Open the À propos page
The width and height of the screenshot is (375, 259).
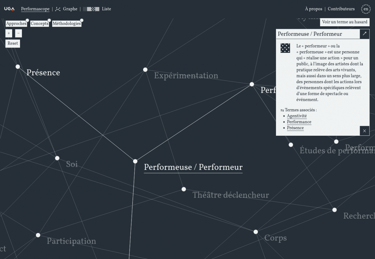click(313, 9)
